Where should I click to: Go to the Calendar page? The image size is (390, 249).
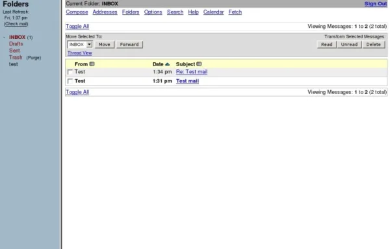[213, 12]
